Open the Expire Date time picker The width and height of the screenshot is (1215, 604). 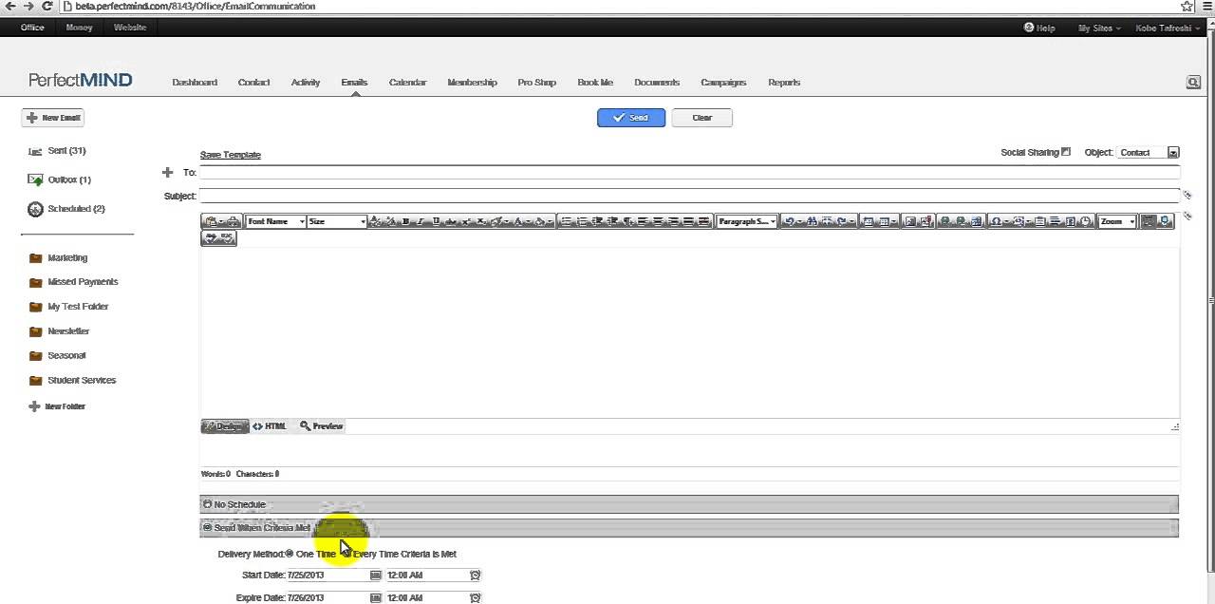[x=475, y=598]
